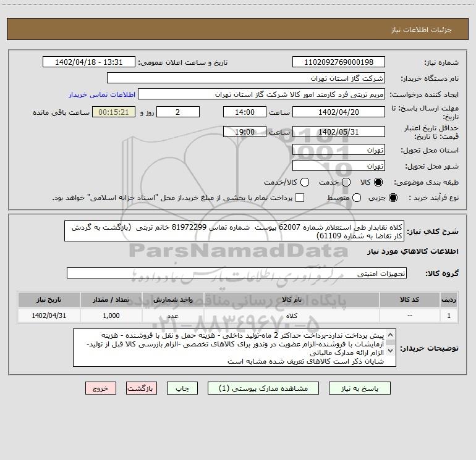
Task: Click the واحد شمارش column header
Action: click(172, 299)
